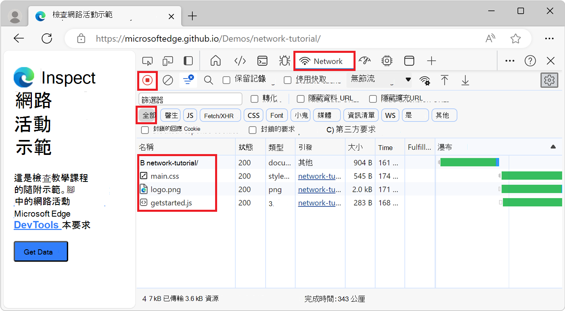Clear the network log
565x311 pixels.
pos(168,80)
